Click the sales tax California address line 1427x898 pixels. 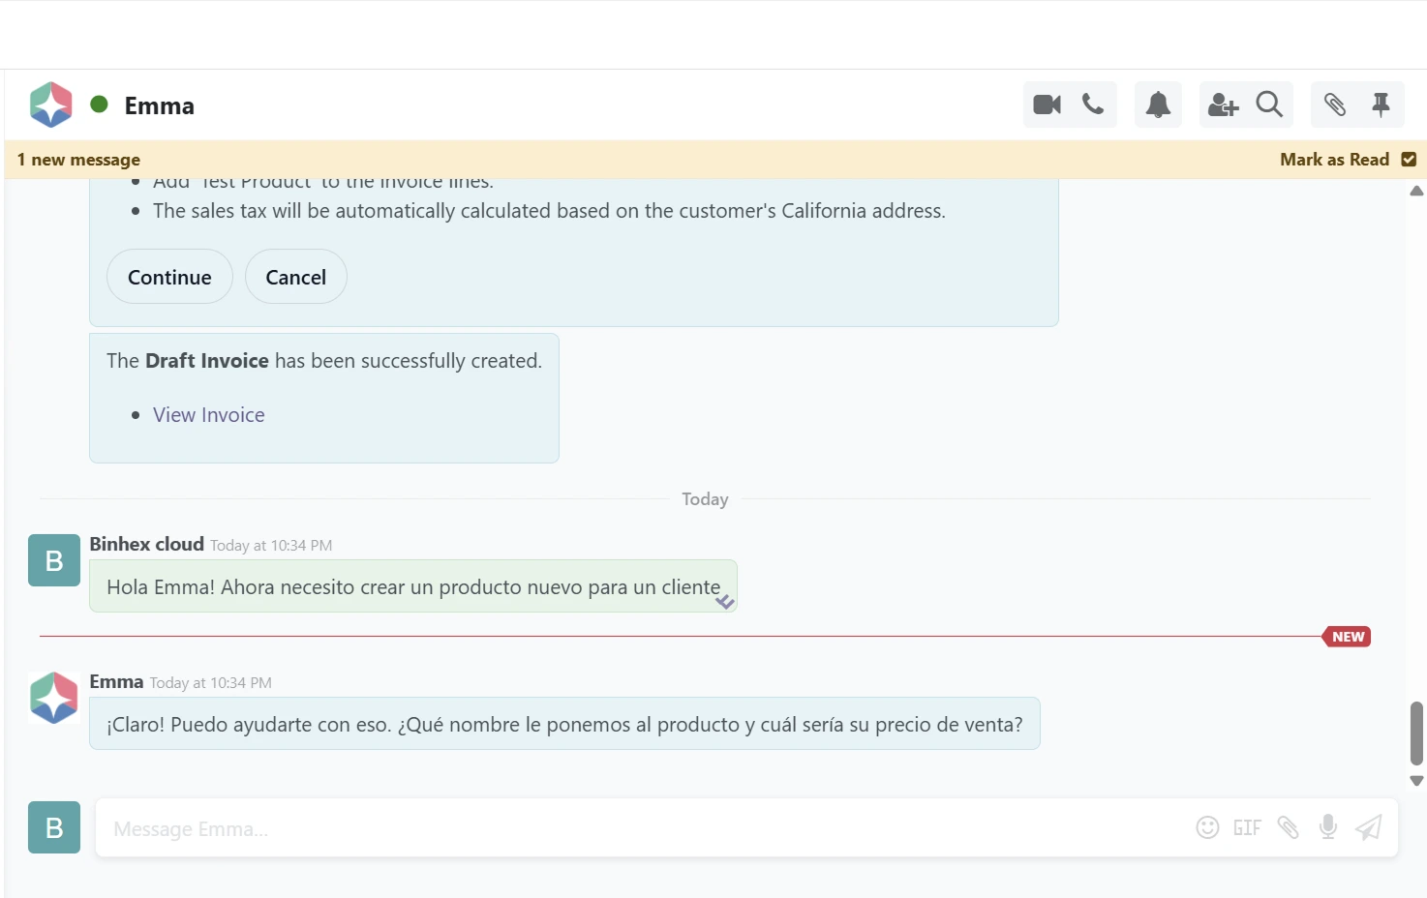[x=549, y=211]
